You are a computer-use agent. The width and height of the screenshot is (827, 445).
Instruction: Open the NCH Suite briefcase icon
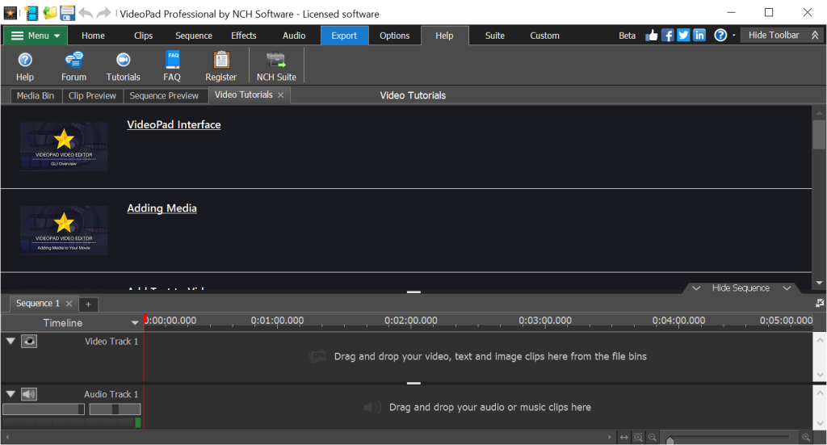click(276, 60)
